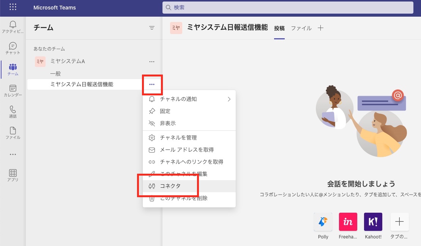The width and height of the screenshot is (421, 246).
Task: Click the Microsoft Teams title
Action: 55,8
